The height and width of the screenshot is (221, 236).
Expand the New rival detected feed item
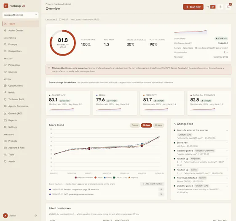pos(227,178)
